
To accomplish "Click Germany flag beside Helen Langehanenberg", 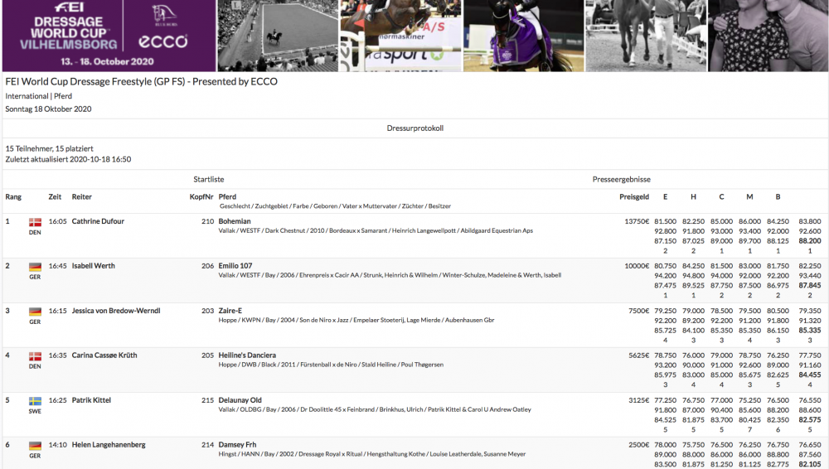I will [x=35, y=446].
